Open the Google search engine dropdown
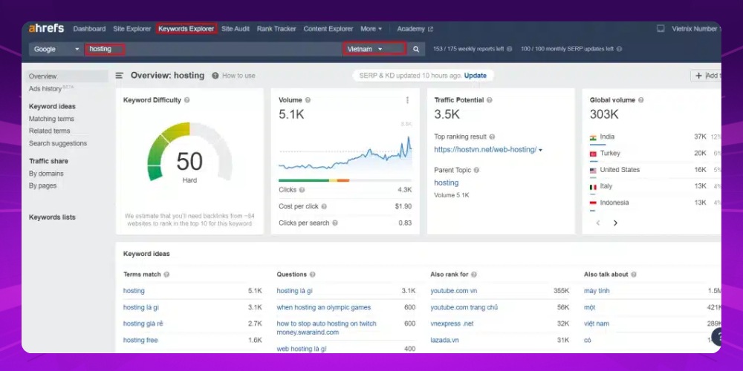Screen dimensions: 743x371 pos(56,49)
